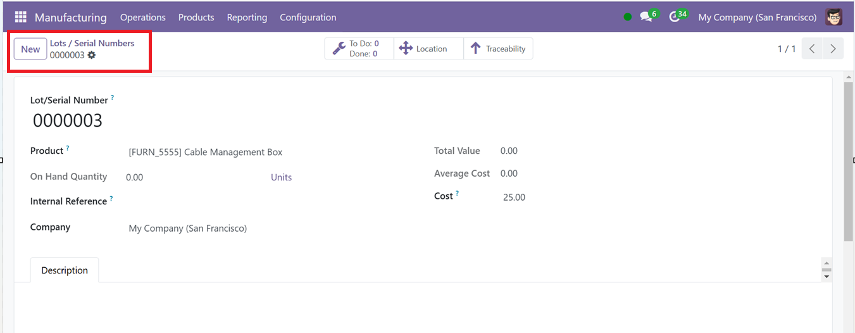Open messages chat bubble icon
The image size is (855, 333).
coord(646,17)
